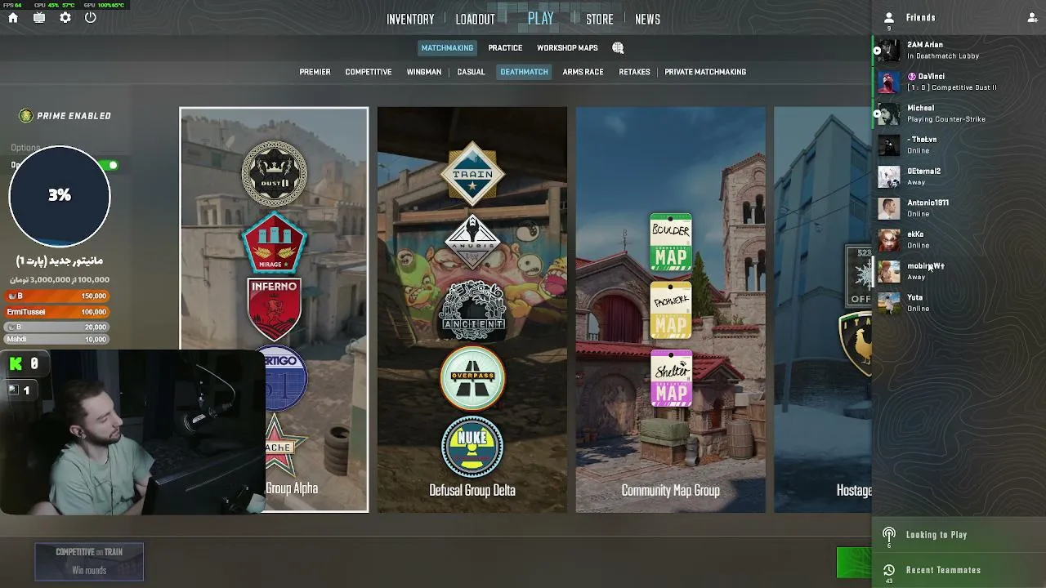This screenshot has width=1046, height=588.
Task: Click the play-circle icon beside Micheal
Action: pyautogui.click(x=877, y=114)
